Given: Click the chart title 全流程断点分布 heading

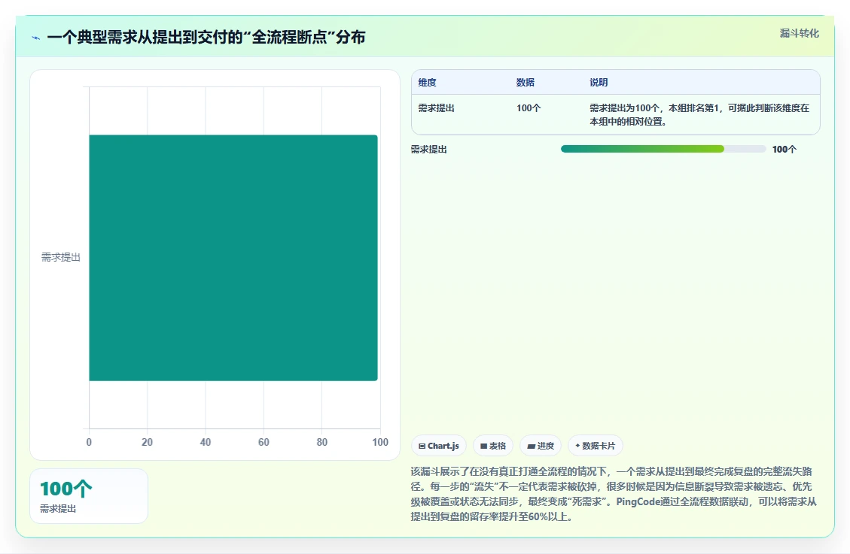Looking at the screenshot, I should (206, 38).
